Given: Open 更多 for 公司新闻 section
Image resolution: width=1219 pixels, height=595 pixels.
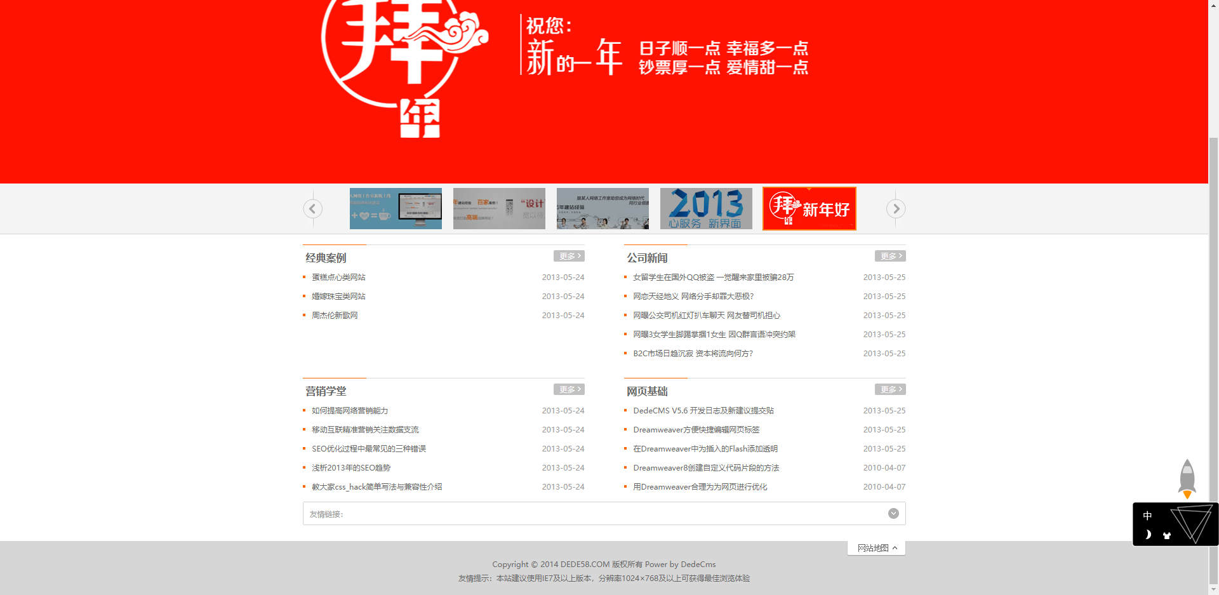Looking at the screenshot, I should (890, 256).
